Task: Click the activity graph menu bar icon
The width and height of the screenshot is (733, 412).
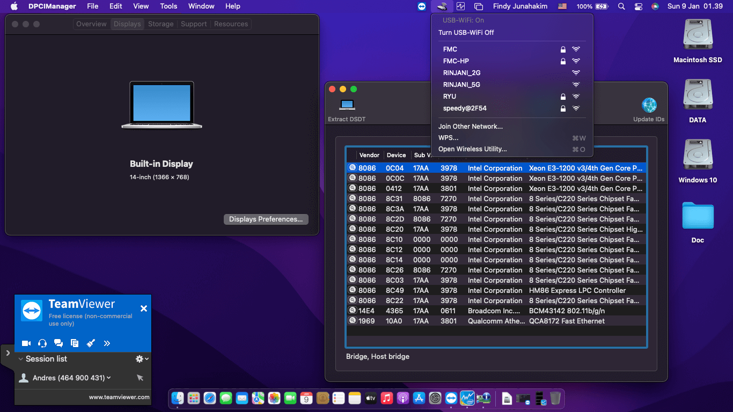Action: (x=460, y=6)
